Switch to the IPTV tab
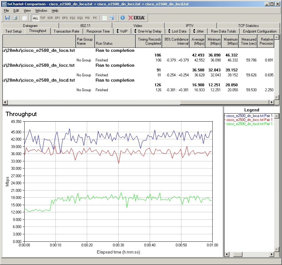Screen dimensions: 282x265 (x=190, y=26)
